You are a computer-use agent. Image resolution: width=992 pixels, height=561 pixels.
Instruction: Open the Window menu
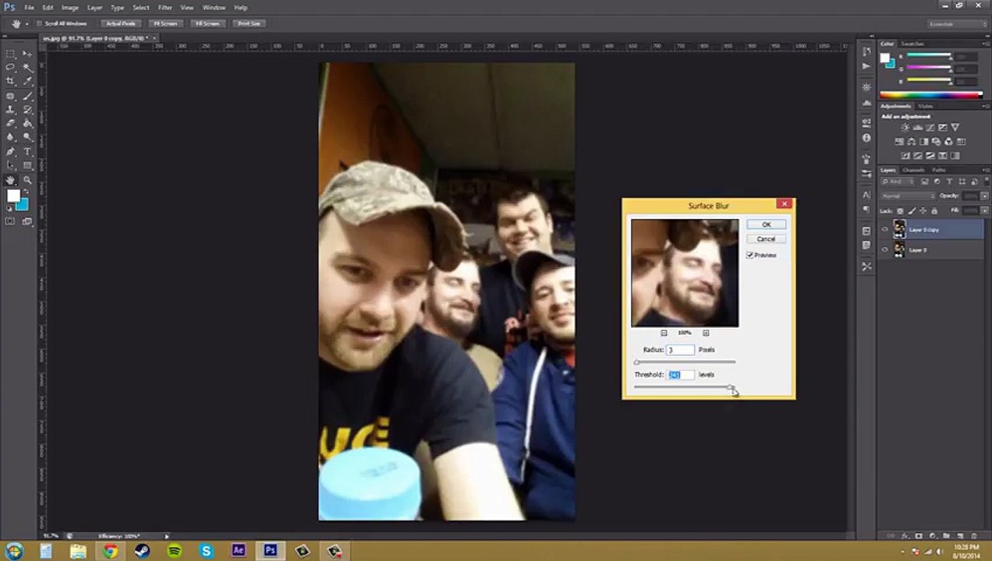214,8
